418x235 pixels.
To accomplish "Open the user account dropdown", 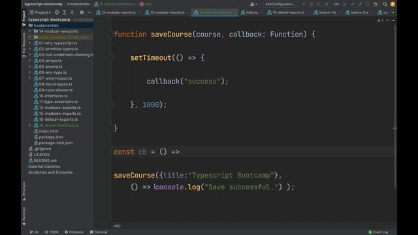I will pyautogui.click(x=253, y=5).
